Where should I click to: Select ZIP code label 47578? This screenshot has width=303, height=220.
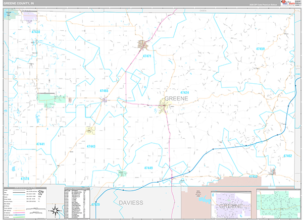25,179
